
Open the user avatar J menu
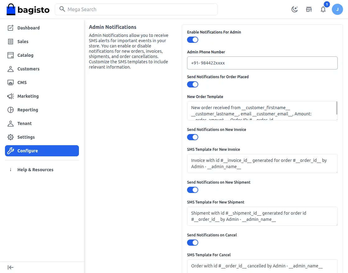point(337,9)
